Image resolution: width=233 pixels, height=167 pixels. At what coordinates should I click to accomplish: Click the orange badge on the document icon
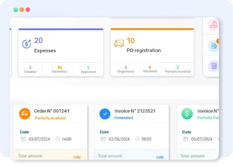pyautogui.click(x=218, y=41)
